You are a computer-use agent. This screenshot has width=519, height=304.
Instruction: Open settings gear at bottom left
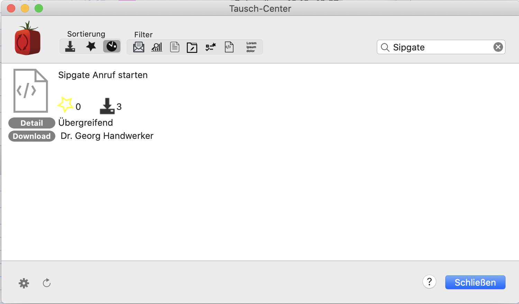24,284
